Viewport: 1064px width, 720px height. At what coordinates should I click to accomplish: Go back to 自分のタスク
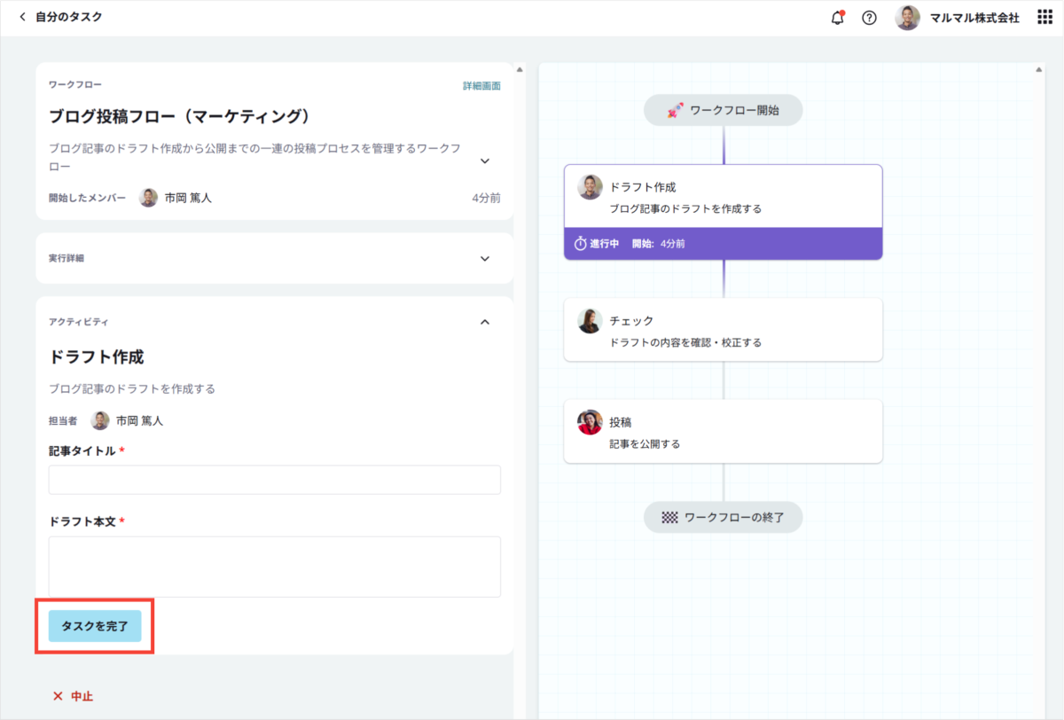point(22,17)
